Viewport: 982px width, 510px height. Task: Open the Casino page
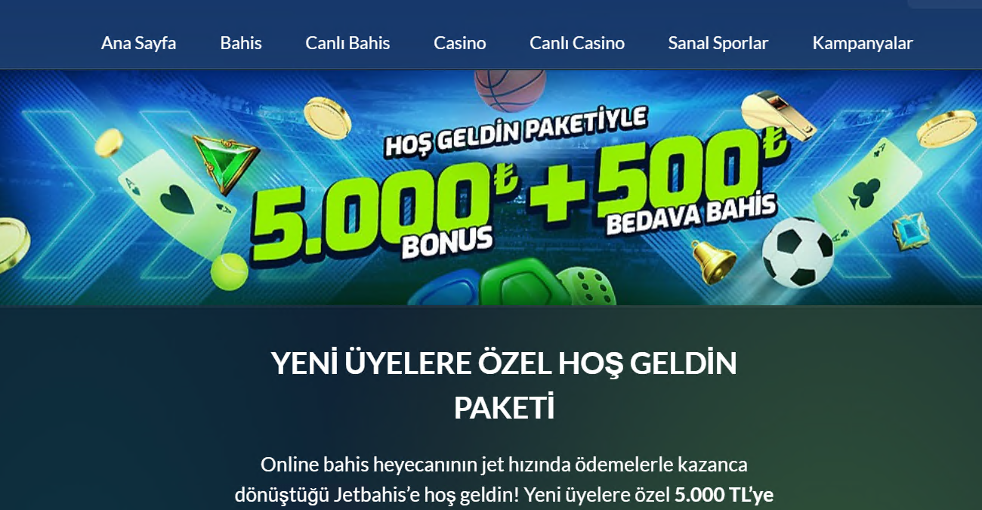459,43
